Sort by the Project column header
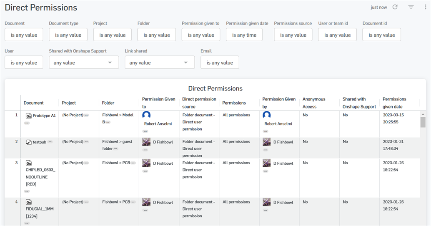 coord(69,103)
